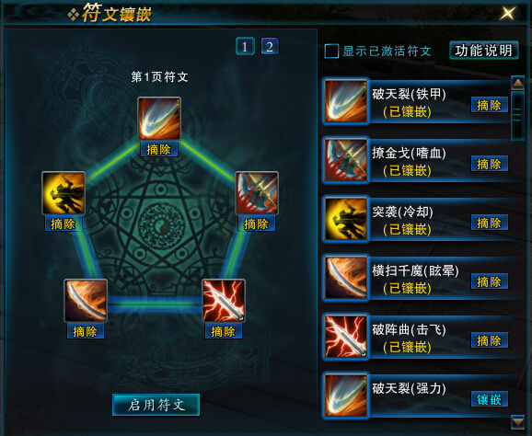
Task: Click the 破天裂 rune icon at pentagon top
Action: pyautogui.click(x=159, y=119)
